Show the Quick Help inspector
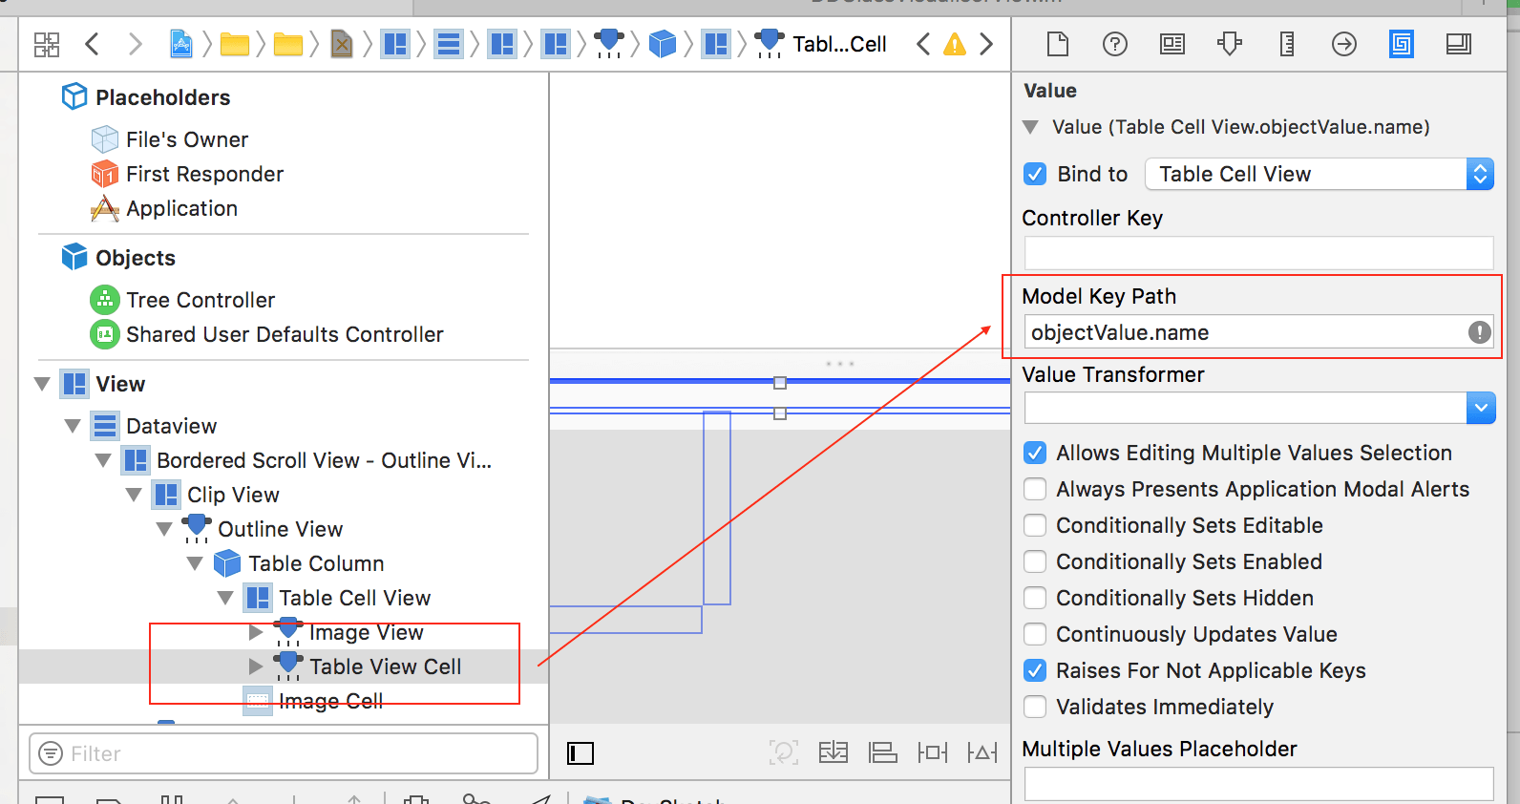Viewport: 1520px width, 804px height. click(1115, 44)
